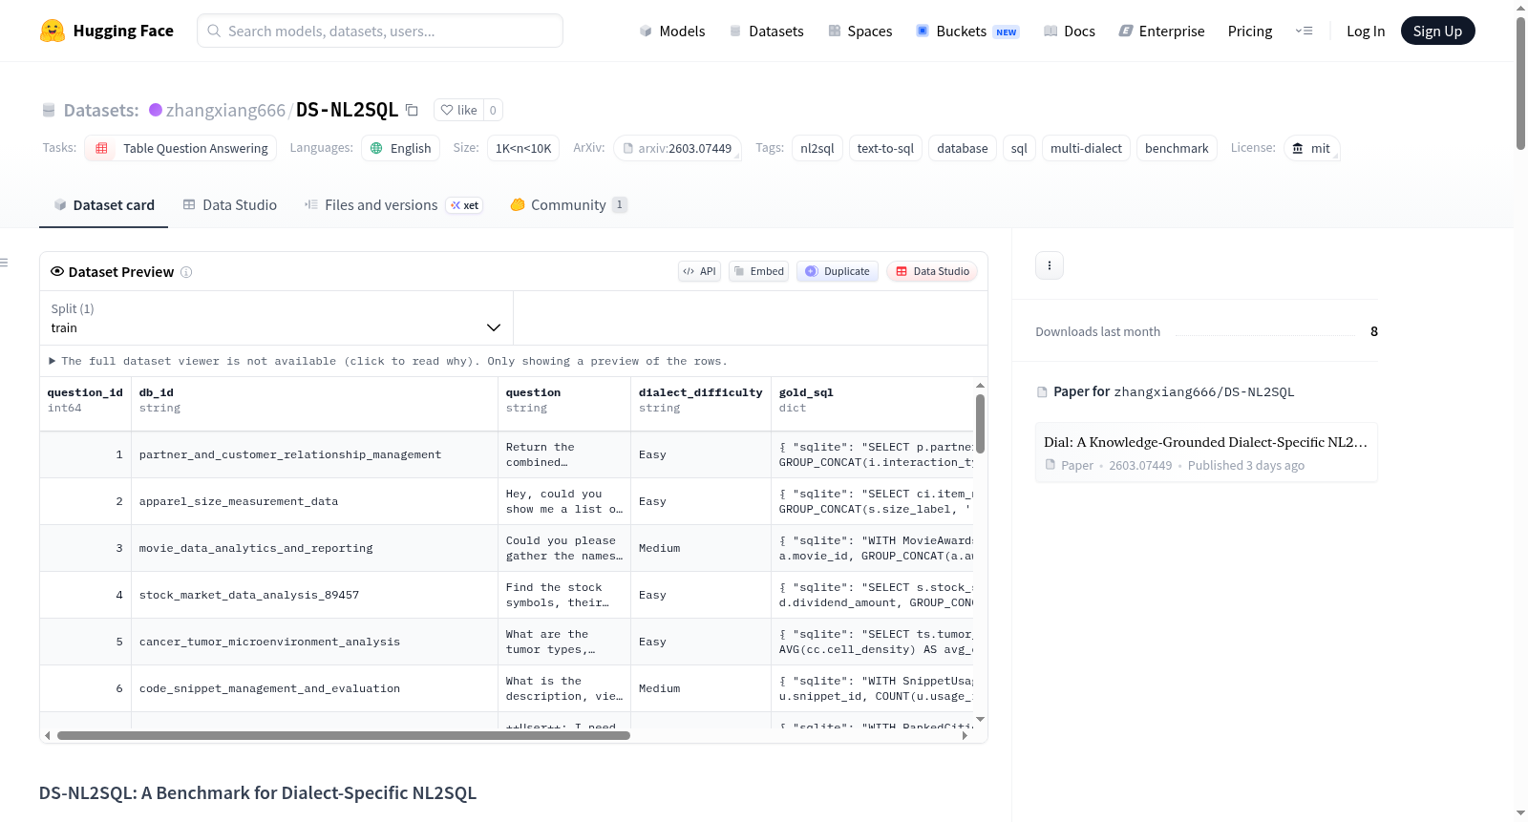1528x822 pixels.
Task: Go to Datasets in top navigation
Action: point(766,31)
